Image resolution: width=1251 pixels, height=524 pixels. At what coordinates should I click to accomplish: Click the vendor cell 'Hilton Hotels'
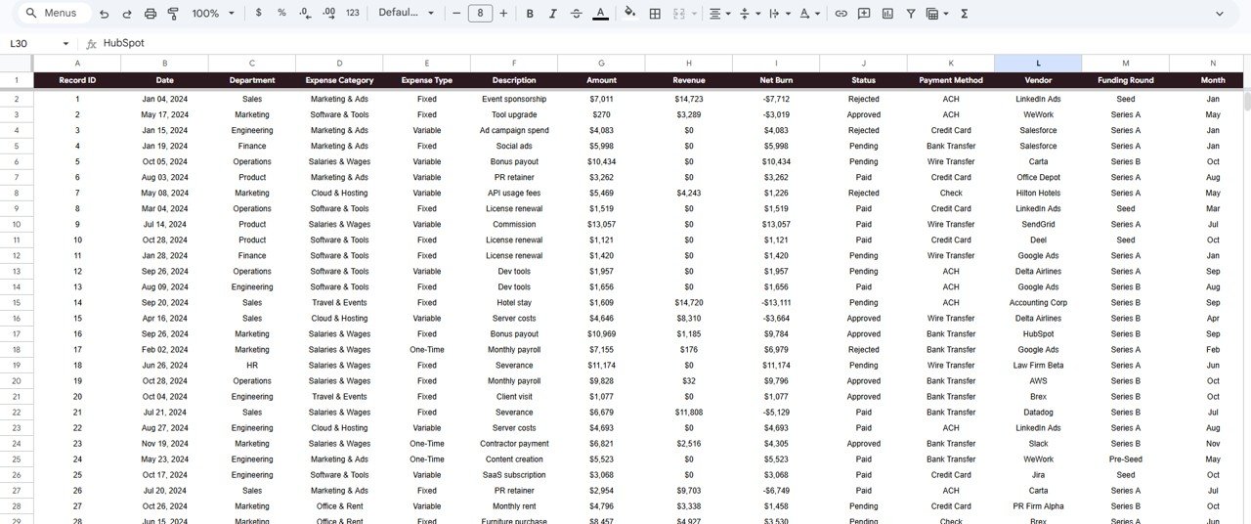[x=1038, y=194]
